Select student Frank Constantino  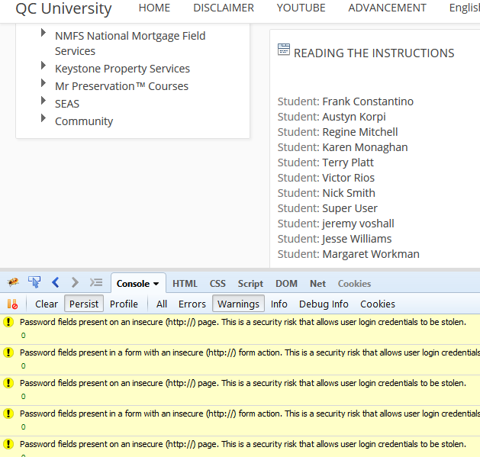point(368,101)
